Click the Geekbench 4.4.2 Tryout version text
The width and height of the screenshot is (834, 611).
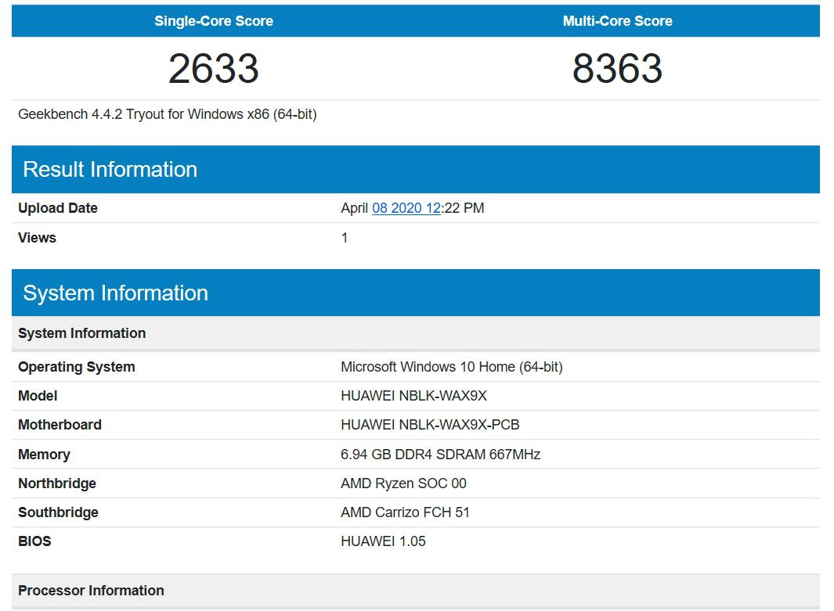tap(168, 114)
